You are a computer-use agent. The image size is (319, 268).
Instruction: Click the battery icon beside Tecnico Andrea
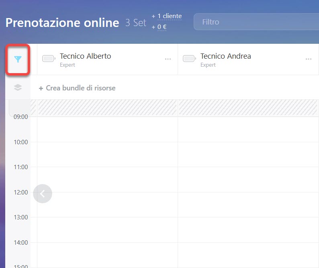point(189,59)
